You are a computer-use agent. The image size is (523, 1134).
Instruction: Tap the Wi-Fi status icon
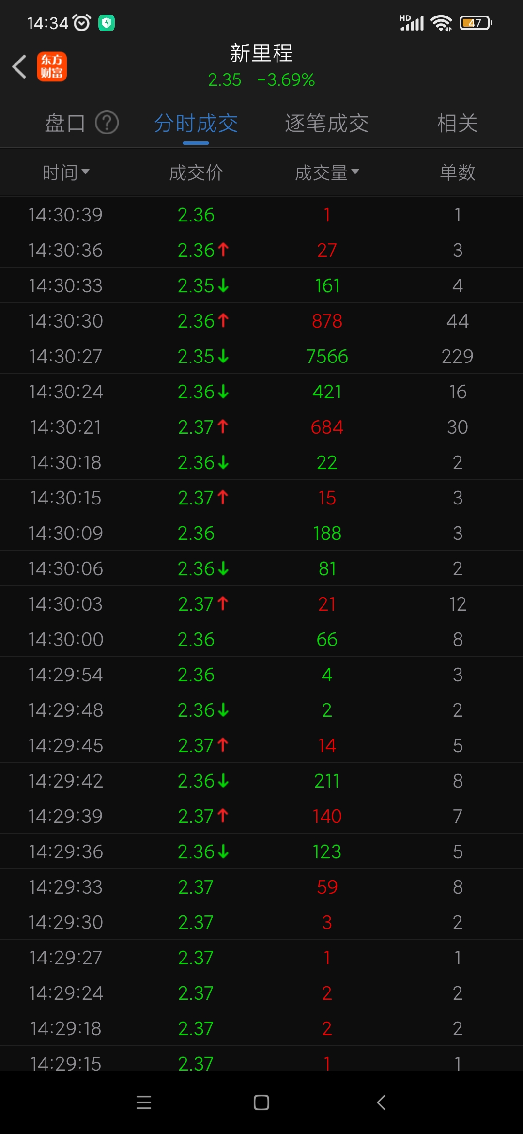441,23
